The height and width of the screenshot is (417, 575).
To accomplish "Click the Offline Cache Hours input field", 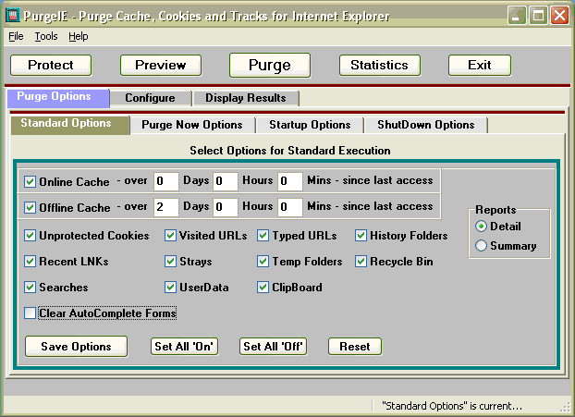I will [226, 207].
